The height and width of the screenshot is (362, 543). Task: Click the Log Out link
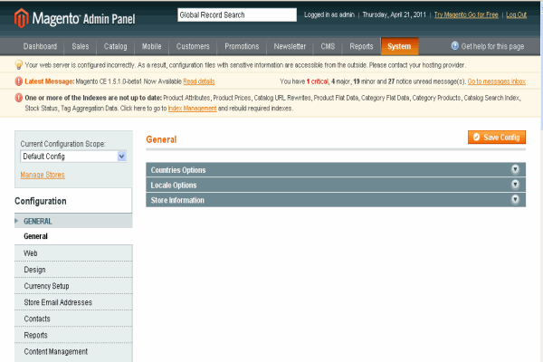(x=517, y=14)
